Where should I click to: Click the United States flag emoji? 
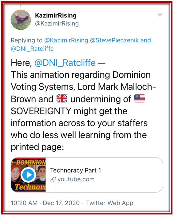(x=140, y=98)
